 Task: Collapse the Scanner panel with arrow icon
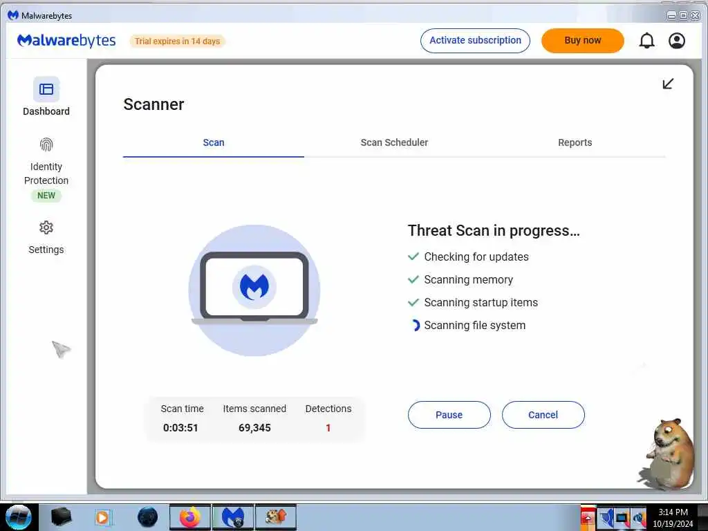[x=668, y=84]
